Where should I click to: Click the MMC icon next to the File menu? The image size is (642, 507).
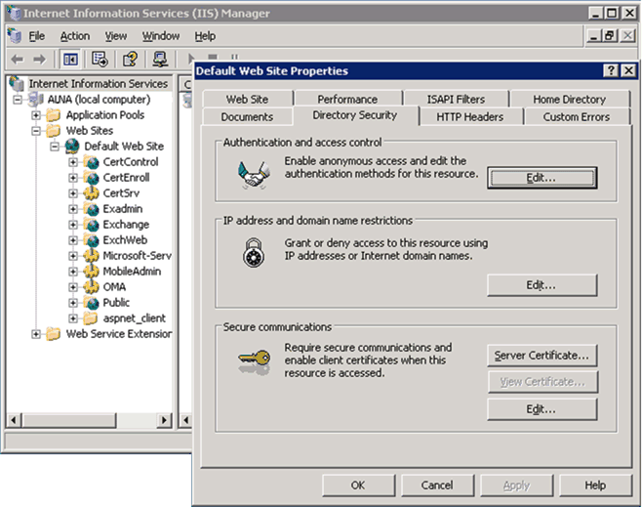pos(15,36)
